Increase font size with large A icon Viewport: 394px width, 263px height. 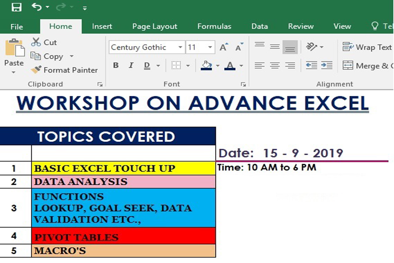click(224, 47)
